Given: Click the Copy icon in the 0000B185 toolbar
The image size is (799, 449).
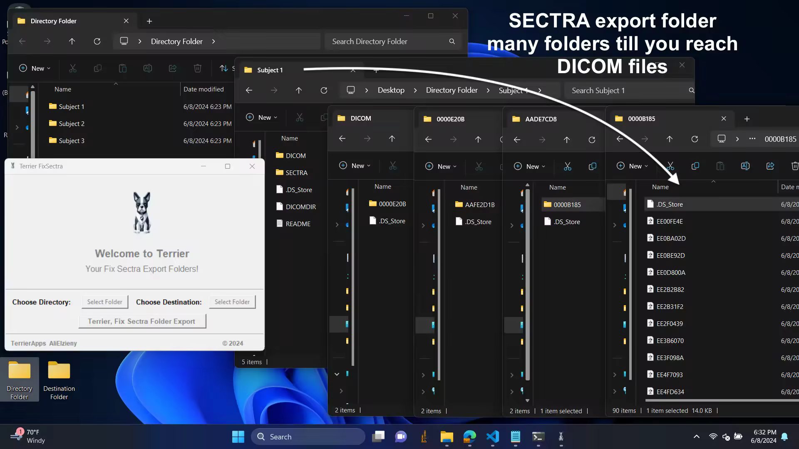Looking at the screenshot, I should (695, 166).
